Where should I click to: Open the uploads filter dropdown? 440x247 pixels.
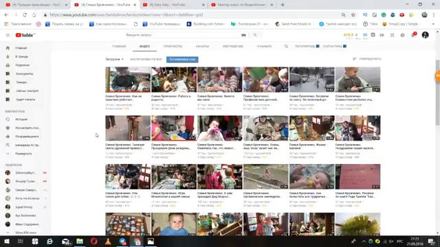tap(114, 60)
